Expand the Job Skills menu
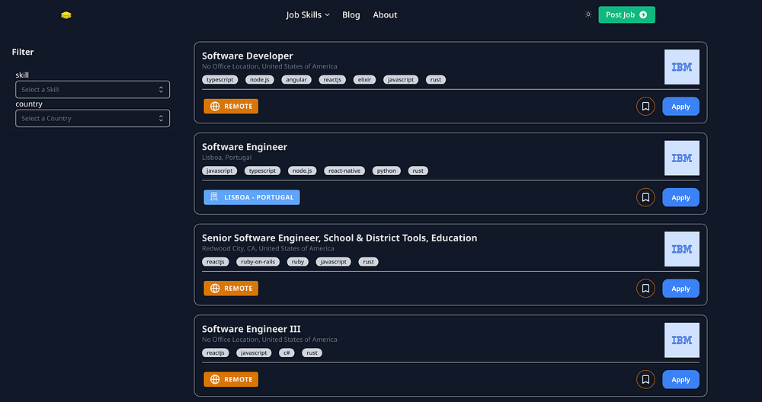The width and height of the screenshot is (762, 402). click(x=308, y=14)
